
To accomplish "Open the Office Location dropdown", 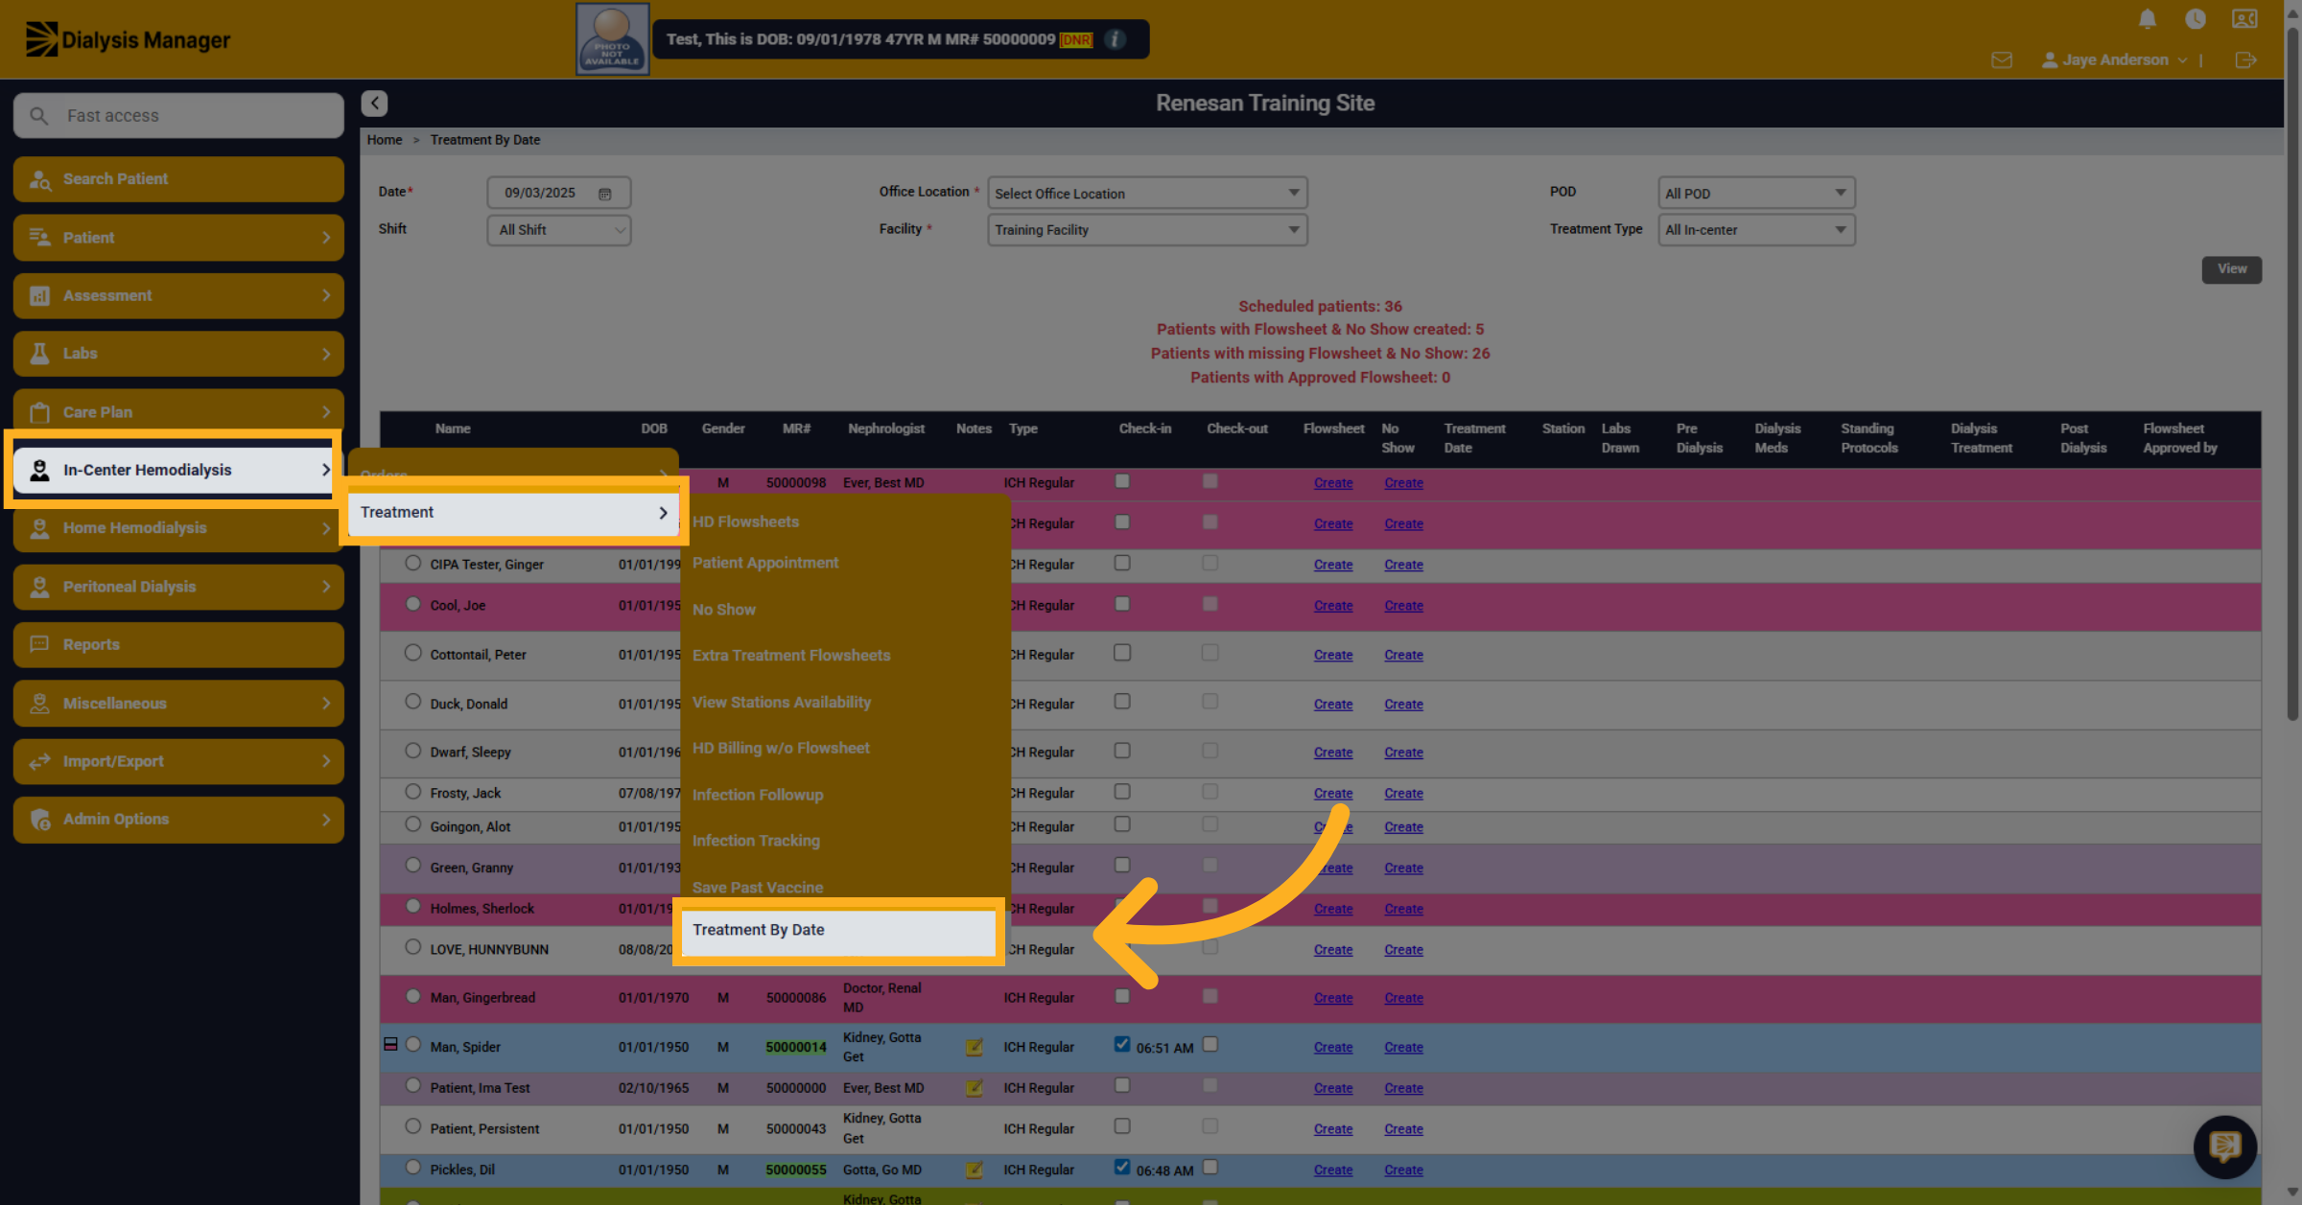I will pos(1147,194).
